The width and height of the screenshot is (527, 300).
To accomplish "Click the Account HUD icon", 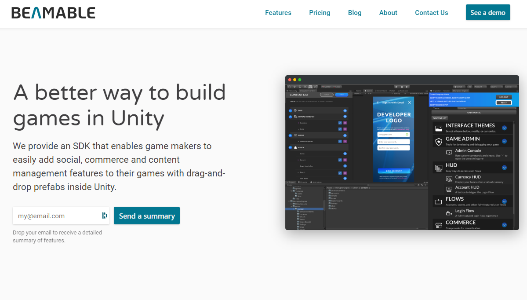I will click(449, 189).
